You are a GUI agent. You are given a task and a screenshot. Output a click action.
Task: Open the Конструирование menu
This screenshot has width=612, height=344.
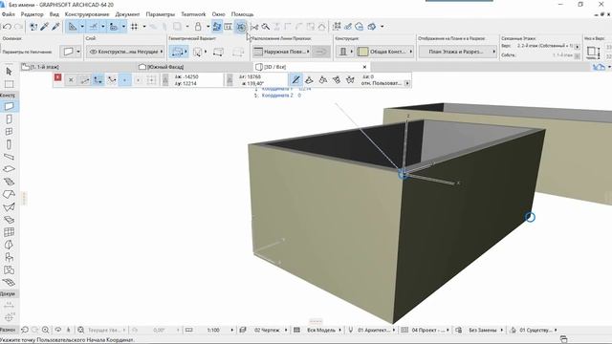pyautogui.click(x=87, y=14)
